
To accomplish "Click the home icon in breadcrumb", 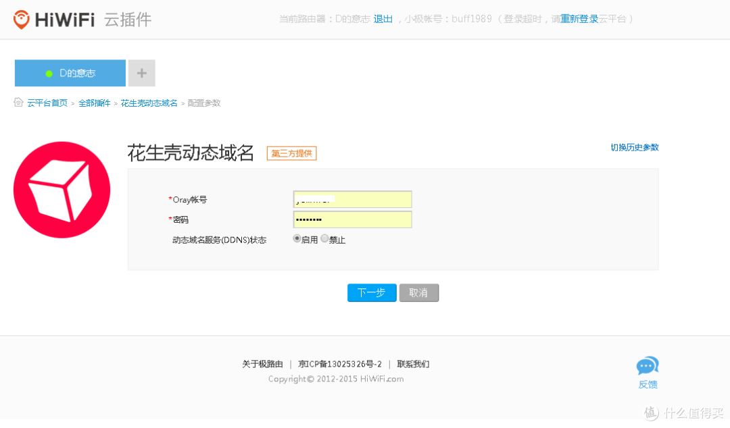I will [x=18, y=103].
